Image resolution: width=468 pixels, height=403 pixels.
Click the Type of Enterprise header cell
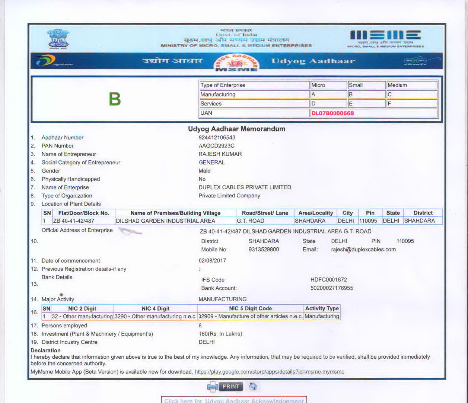click(x=254, y=85)
